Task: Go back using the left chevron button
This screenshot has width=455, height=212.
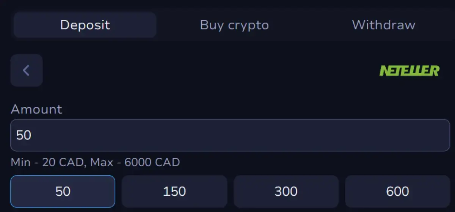Action: coord(26,70)
